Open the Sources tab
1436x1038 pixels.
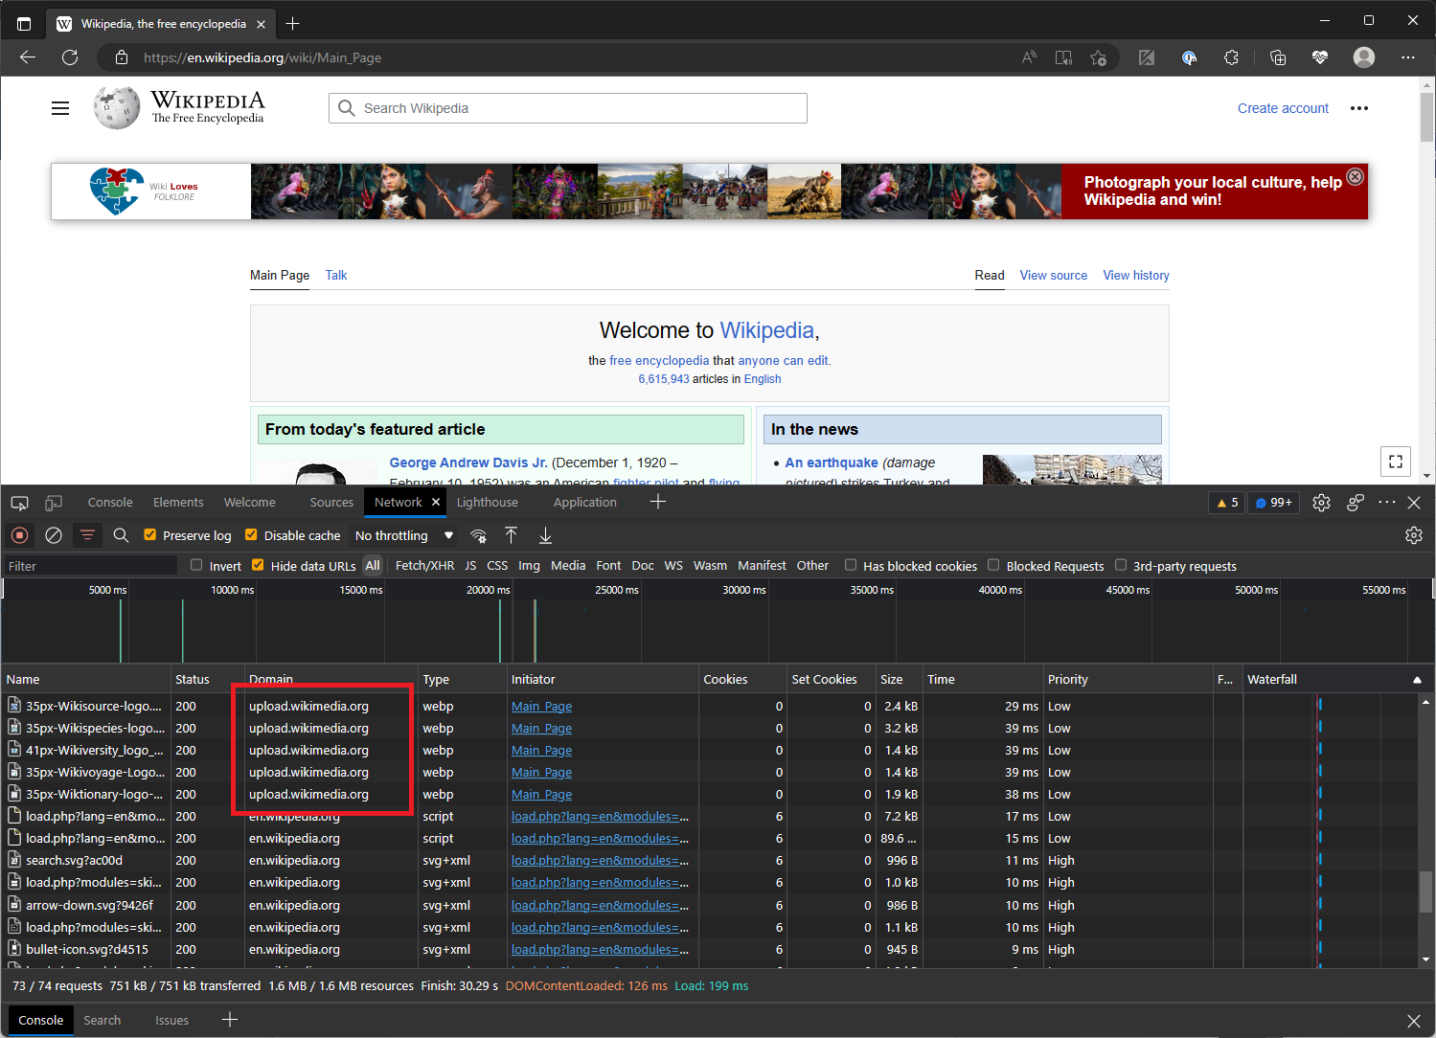tap(331, 502)
